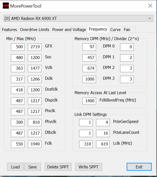
Task: Select the Soc maximum field 1200
Action: [x=35, y=58]
